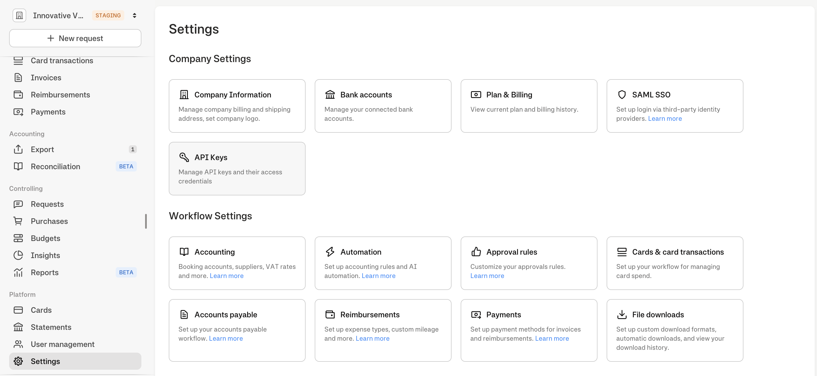Open Reconciliation via its book icon
Viewport: 817px width, 376px height.
tap(18, 166)
